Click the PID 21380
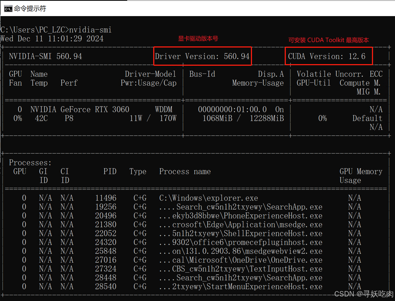The height and width of the screenshot is (301, 395). pos(106,225)
